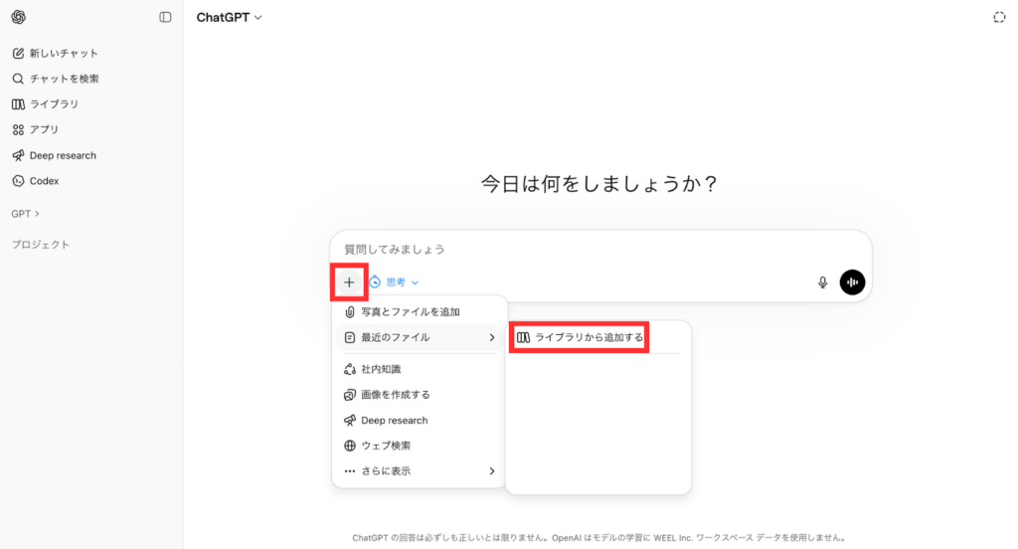Click the file icon beside 最近のファイル
The width and height of the screenshot is (1018, 549).
(x=349, y=337)
